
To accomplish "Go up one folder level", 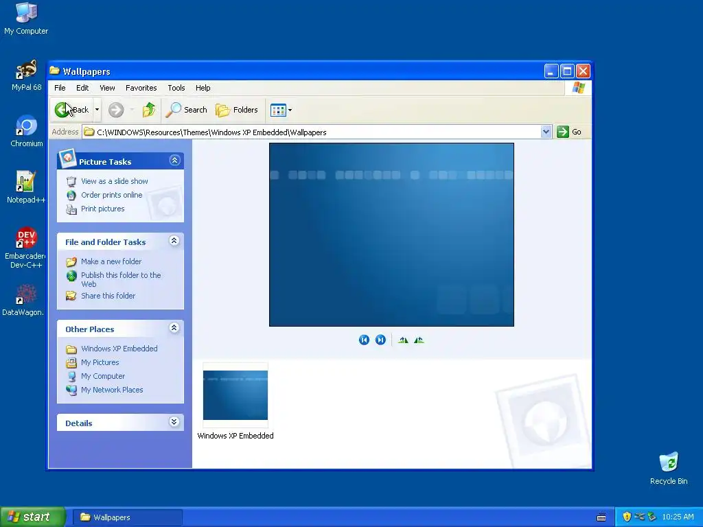I will point(149,110).
